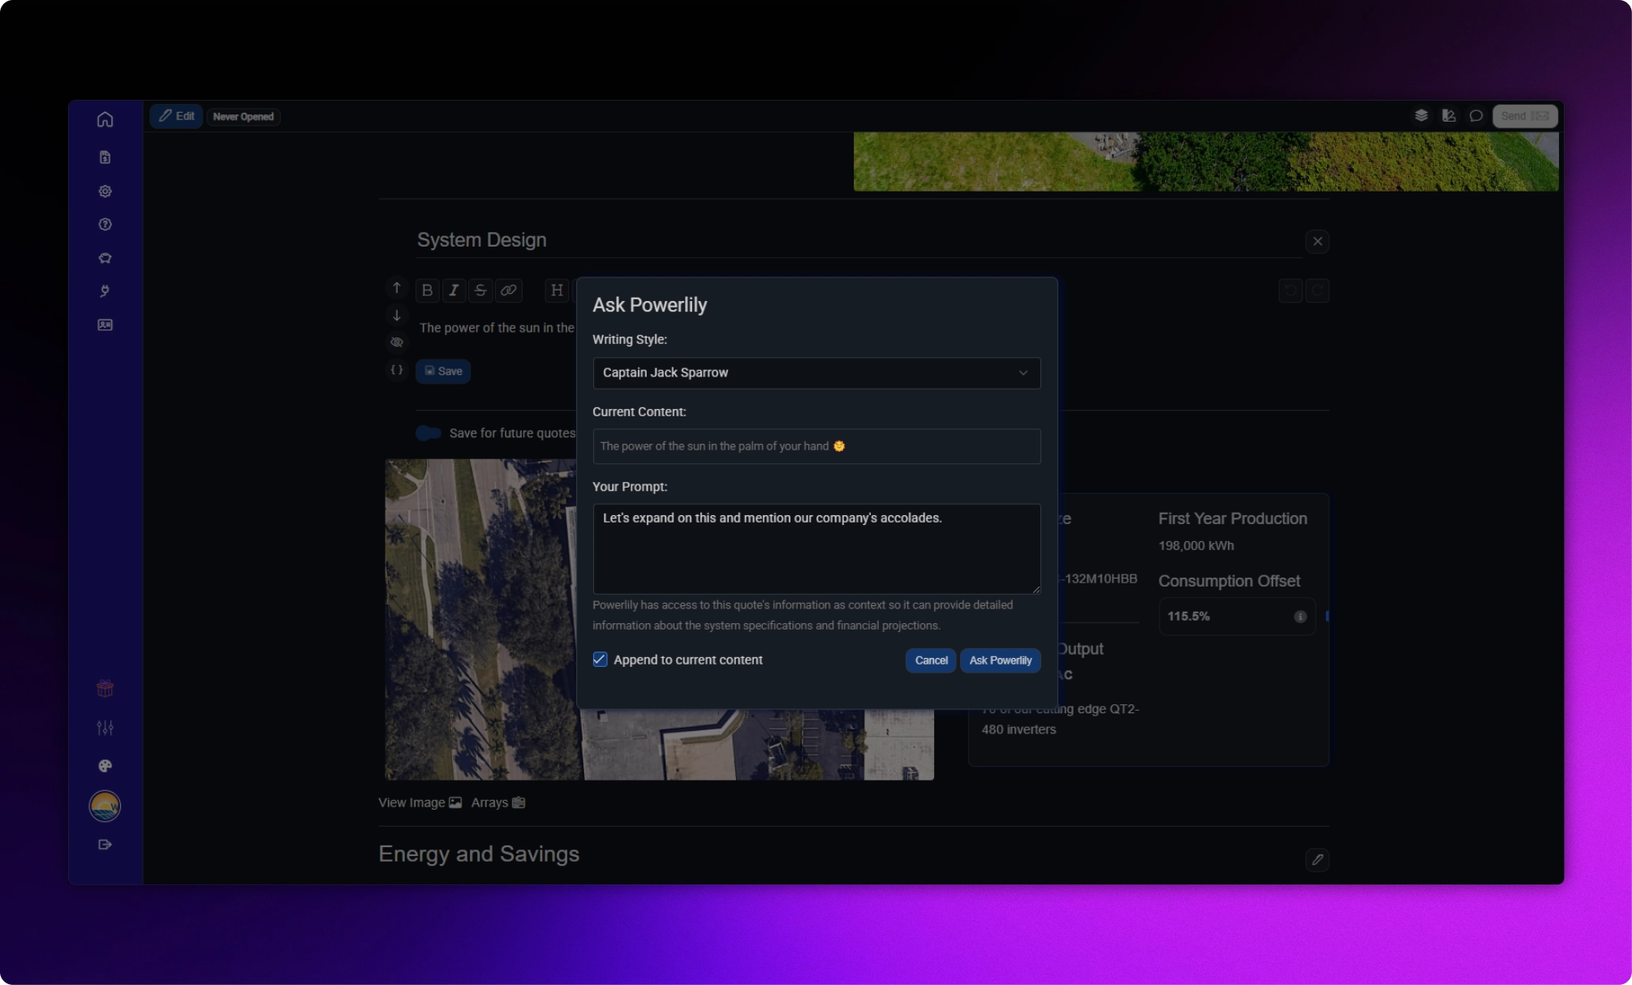The image size is (1632, 985).
Task: Open the quotes document-dollar sidebar icon
Action: (105, 157)
